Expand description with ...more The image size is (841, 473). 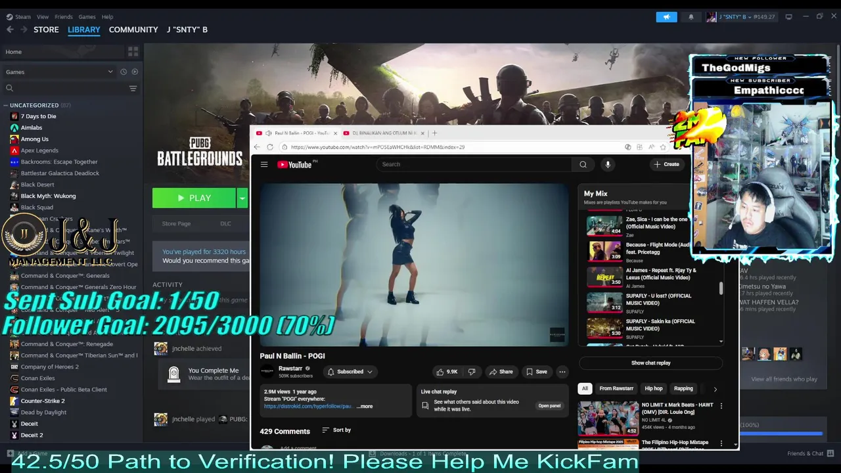coord(365,406)
